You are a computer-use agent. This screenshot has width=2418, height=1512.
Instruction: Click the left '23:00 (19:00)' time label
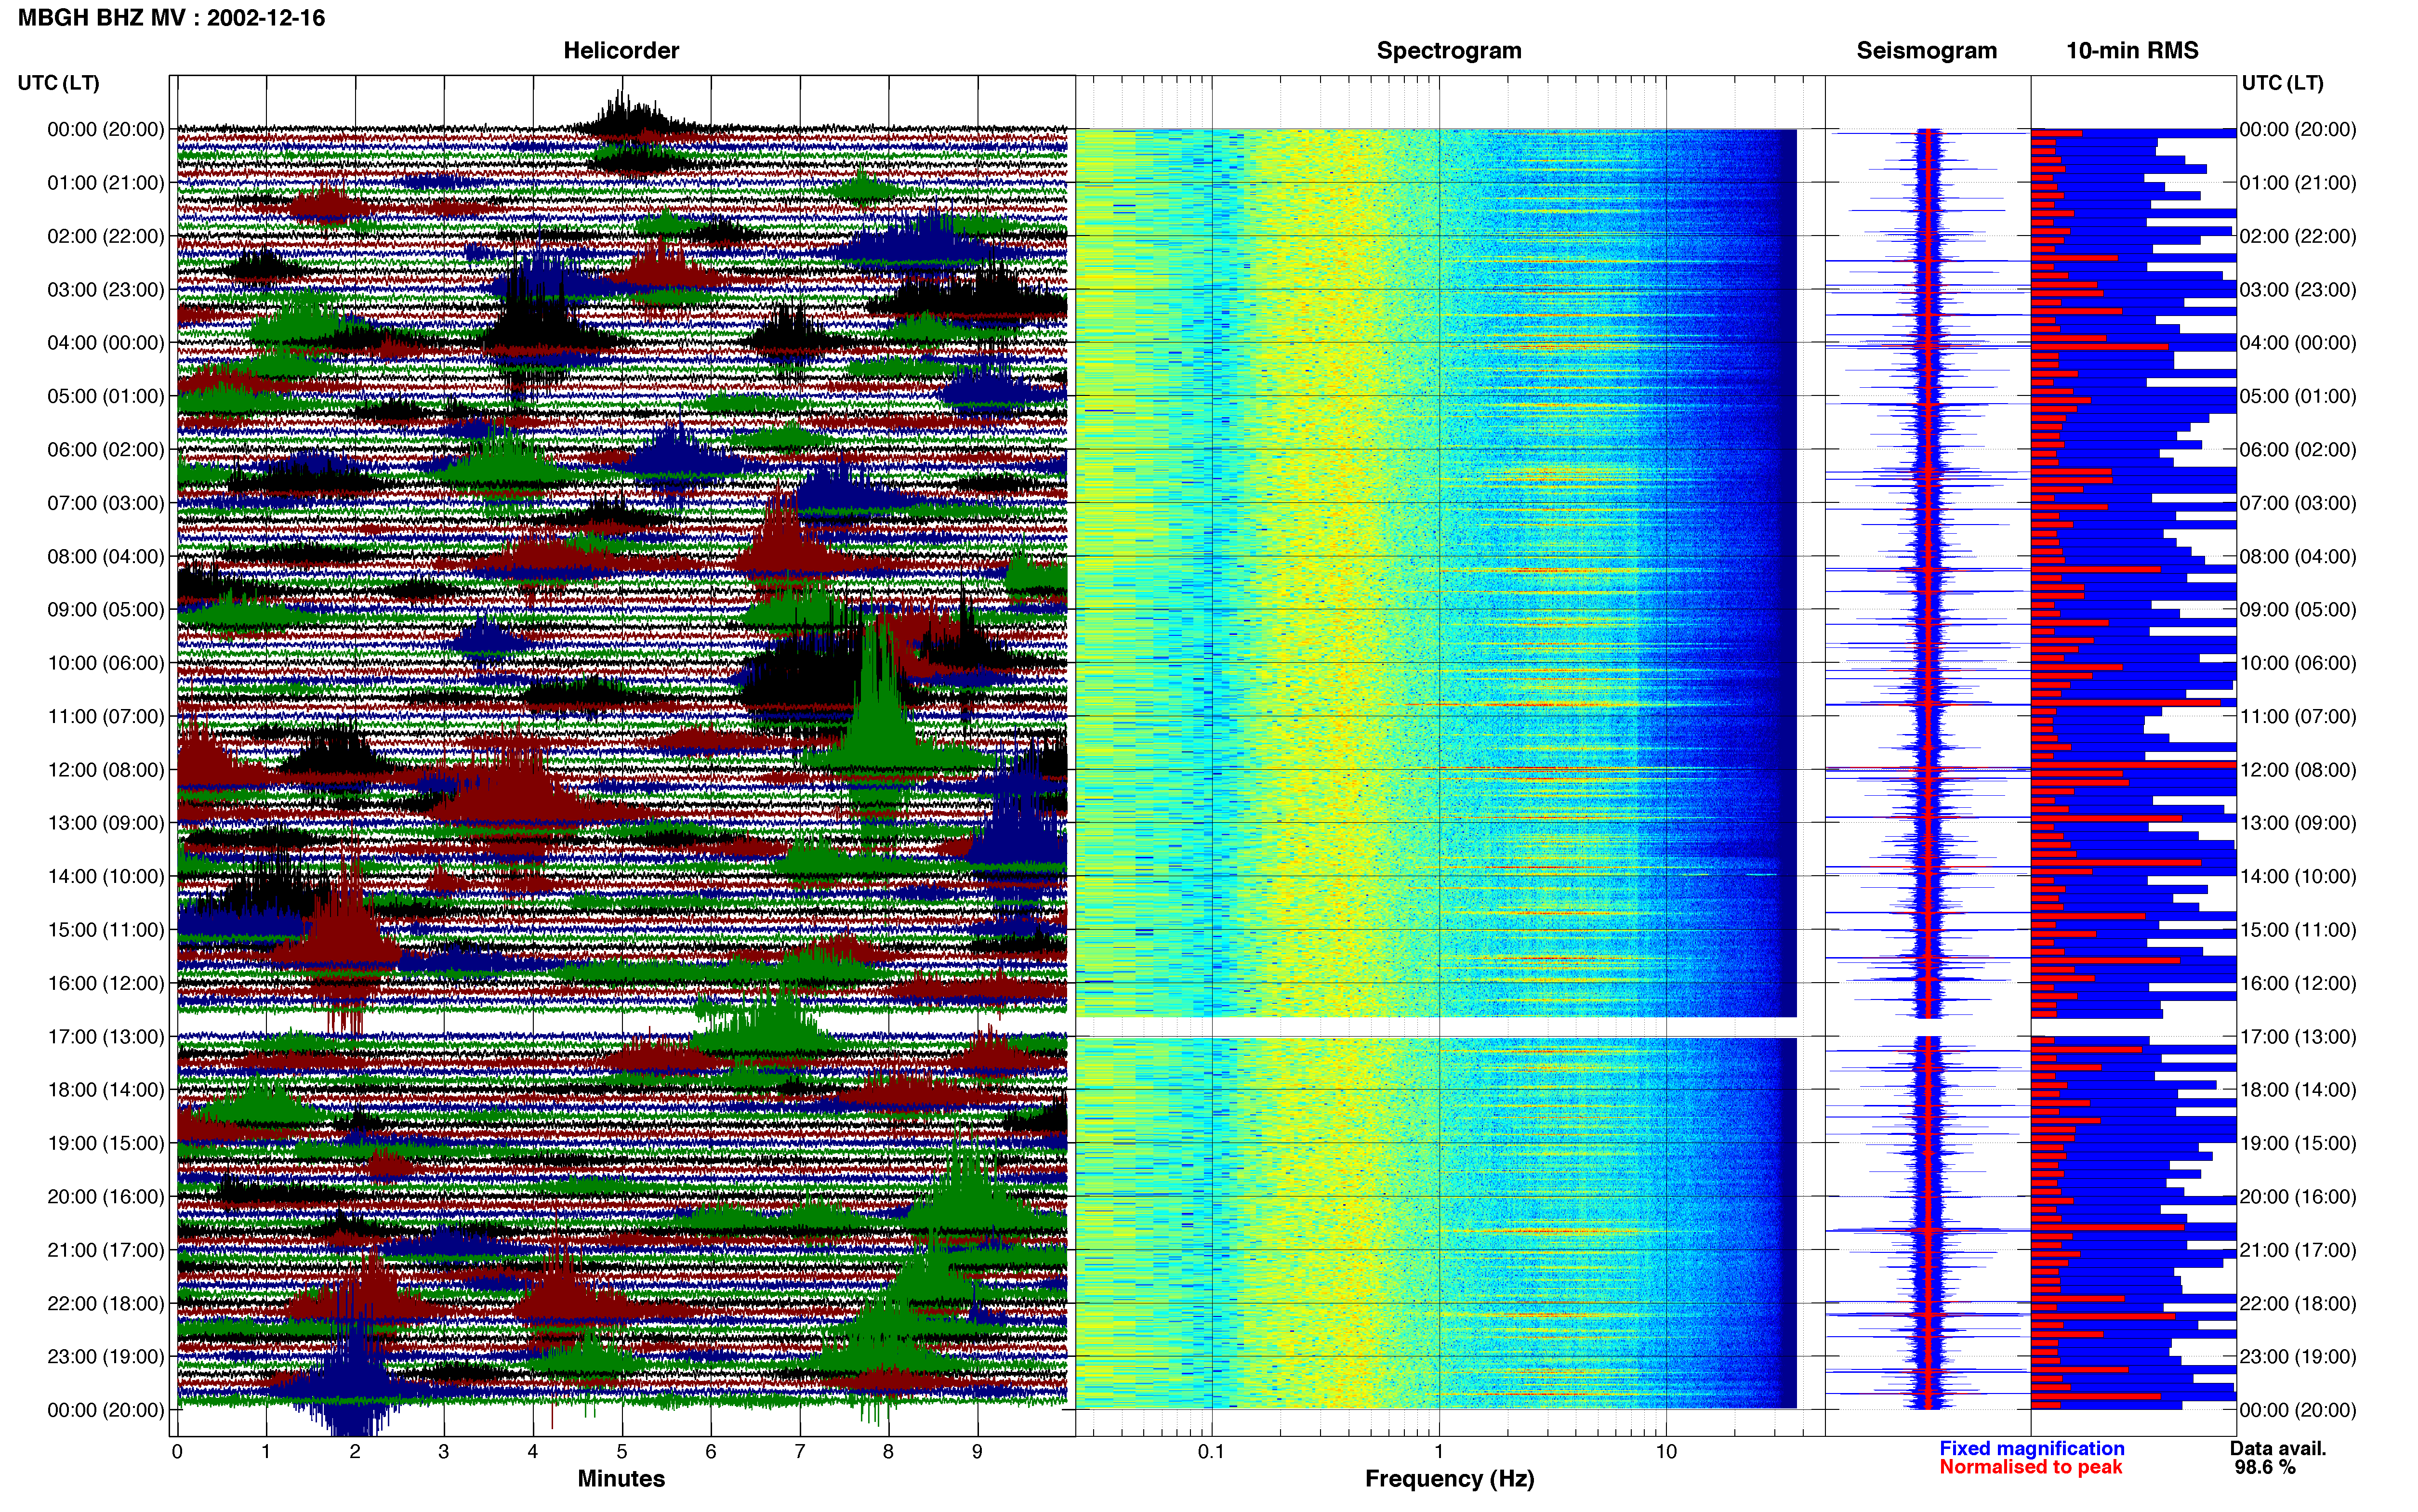106,1357
